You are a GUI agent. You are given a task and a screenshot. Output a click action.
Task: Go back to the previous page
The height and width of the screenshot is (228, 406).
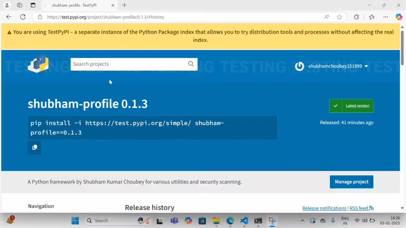pyautogui.click(x=9, y=17)
